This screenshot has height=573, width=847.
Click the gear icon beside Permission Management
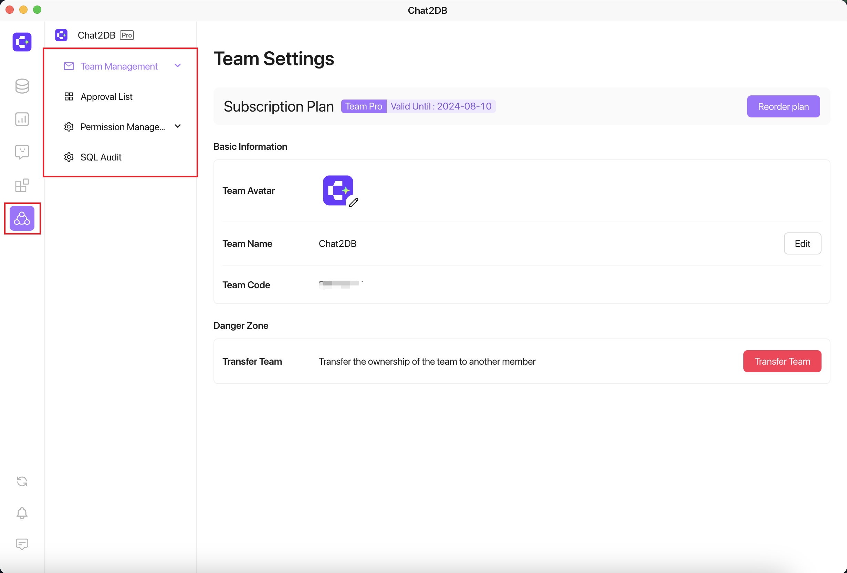69,126
